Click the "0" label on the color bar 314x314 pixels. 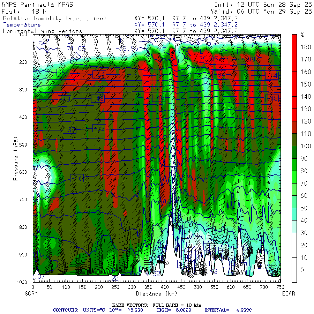[302, 270]
